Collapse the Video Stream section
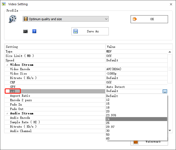 7,65
